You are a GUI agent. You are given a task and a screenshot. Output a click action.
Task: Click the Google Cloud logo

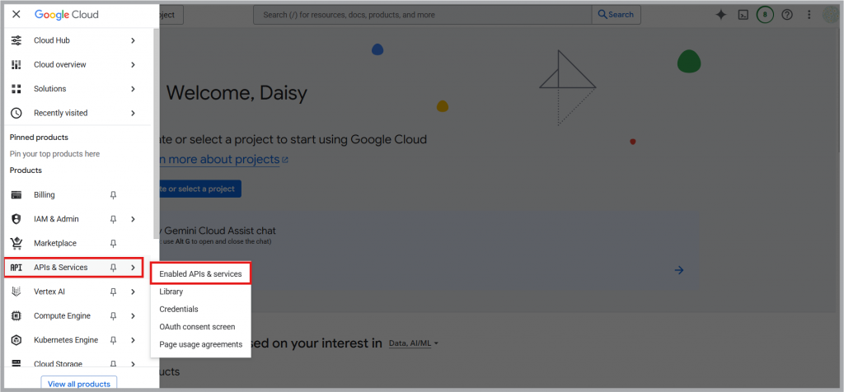(x=67, y=15)
